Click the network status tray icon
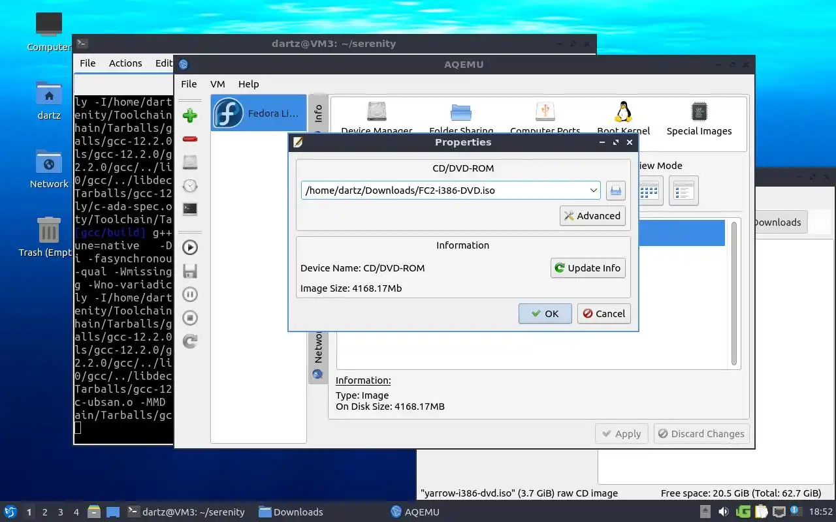Viewport: 836px width, 522px height. click(779, 512)
